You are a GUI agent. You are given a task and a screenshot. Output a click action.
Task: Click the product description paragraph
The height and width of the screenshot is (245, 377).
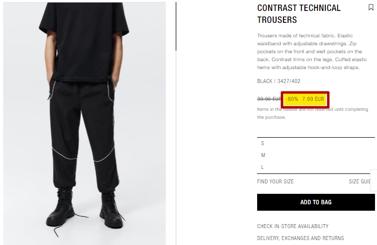tap(312, 51)
